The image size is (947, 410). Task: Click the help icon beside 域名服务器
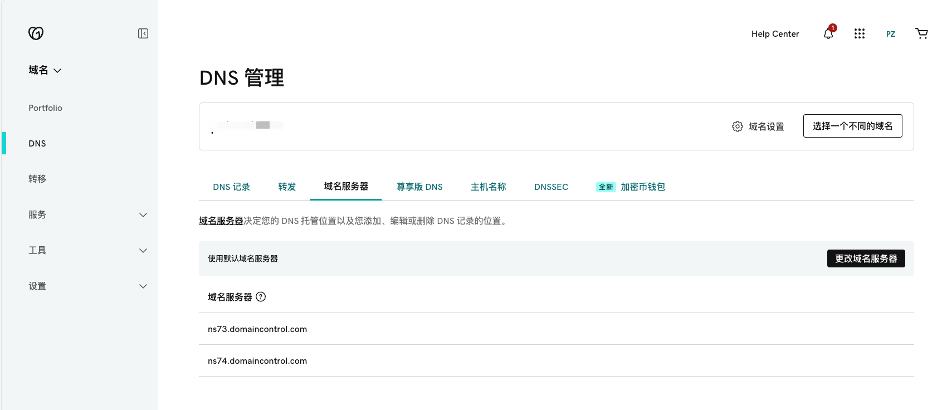[x=261, y=297]
